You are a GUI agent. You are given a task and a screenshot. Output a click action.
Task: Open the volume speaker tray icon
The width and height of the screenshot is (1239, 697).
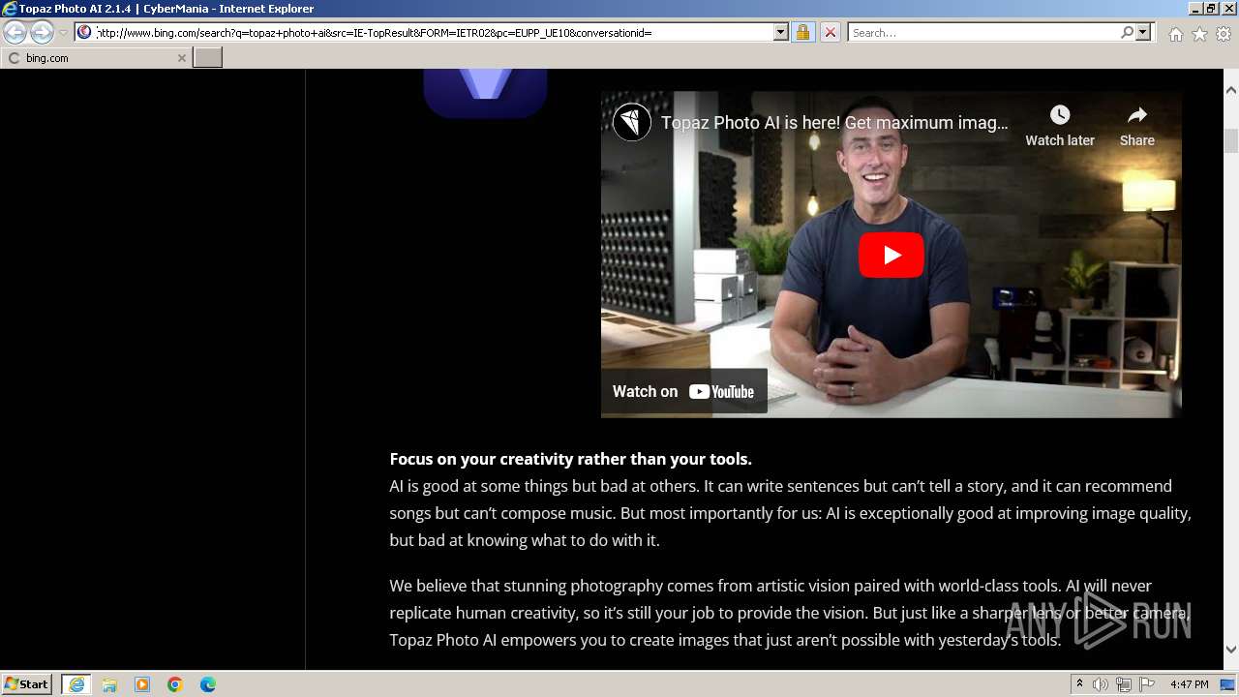point(1101,684)
